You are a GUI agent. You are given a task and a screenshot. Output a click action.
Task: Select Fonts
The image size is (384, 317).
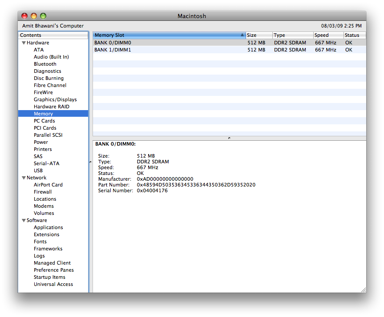pyautogui.click(x=40, y=242)
